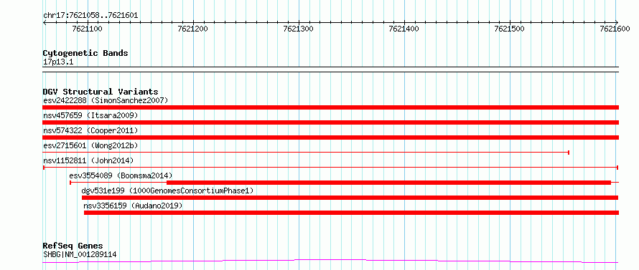Click variant label esv2422288 (SimonSanchez2007)
This screenshot has width=639, height=270.
pyautogui.click(x=106, y=100)
